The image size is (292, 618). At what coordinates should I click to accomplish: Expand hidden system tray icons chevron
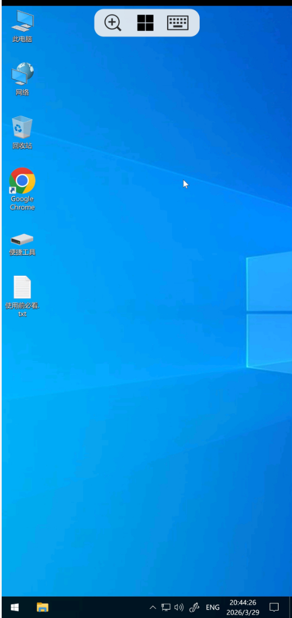coord(153,607)
